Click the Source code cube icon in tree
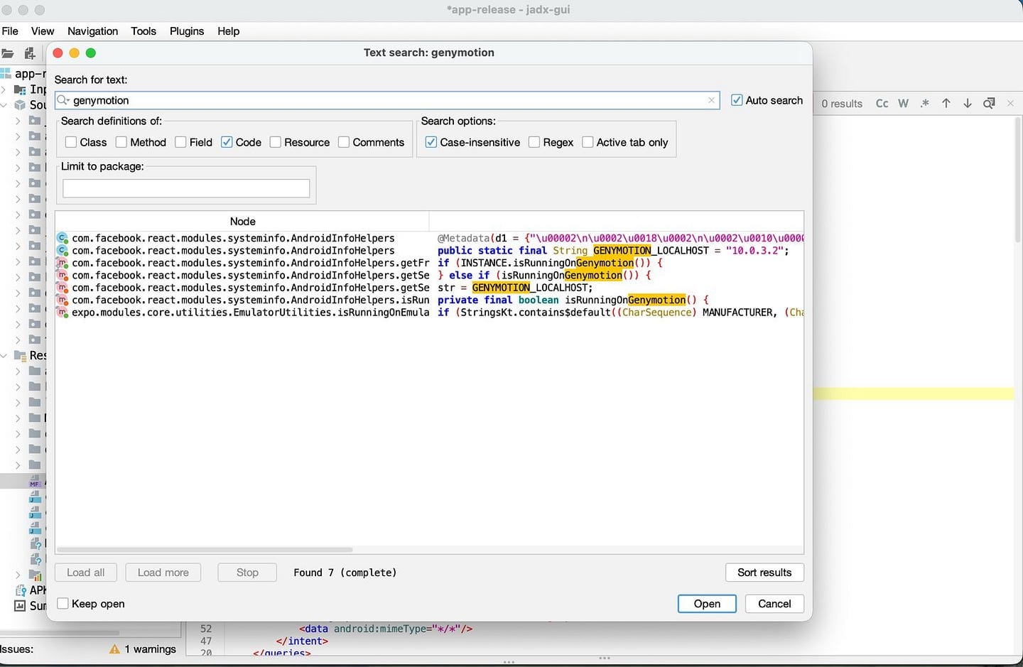This screenshot has height=667, width=1023. [x=20, y=104]
